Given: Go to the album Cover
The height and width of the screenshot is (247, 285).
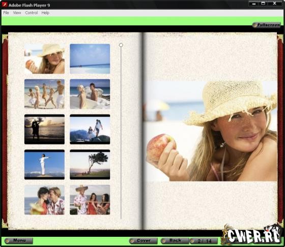Looking at the screenshot, I should 143,241.
